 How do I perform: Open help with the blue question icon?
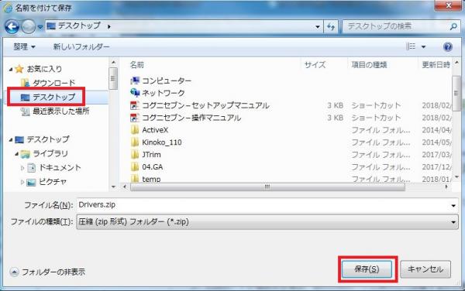[x=447, y=46]
